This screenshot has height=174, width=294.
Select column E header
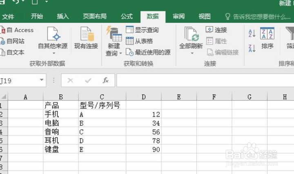[x=179, y=97]
